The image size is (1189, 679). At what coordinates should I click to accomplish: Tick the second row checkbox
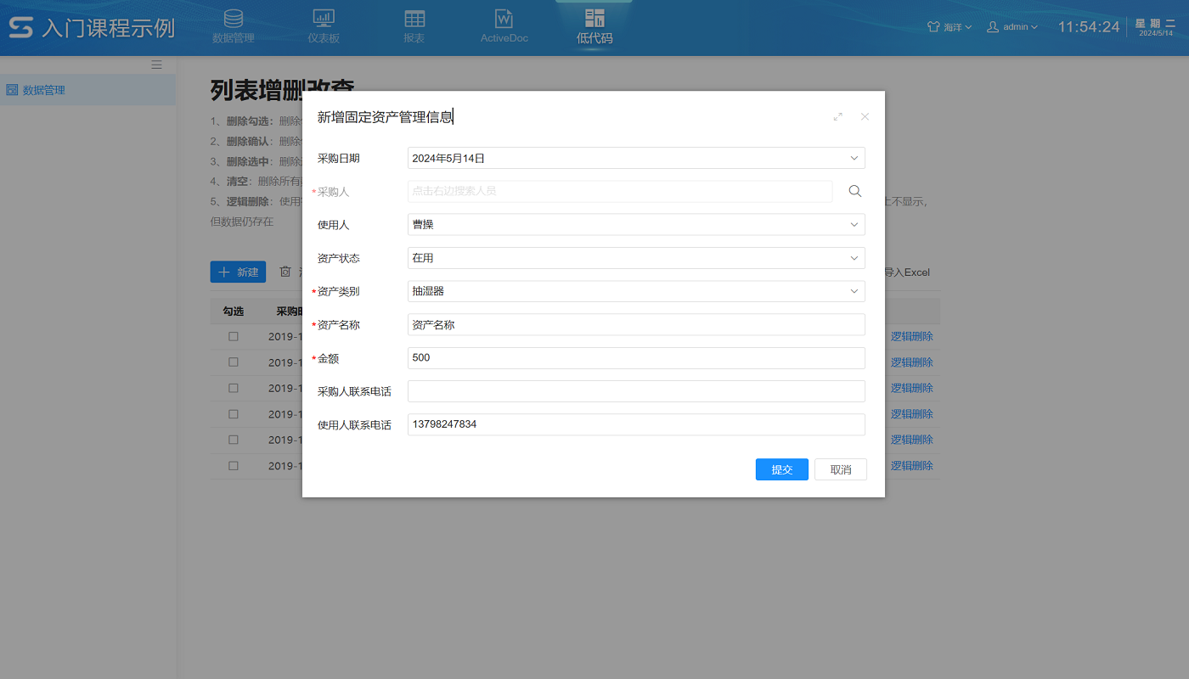click(234, 362)
